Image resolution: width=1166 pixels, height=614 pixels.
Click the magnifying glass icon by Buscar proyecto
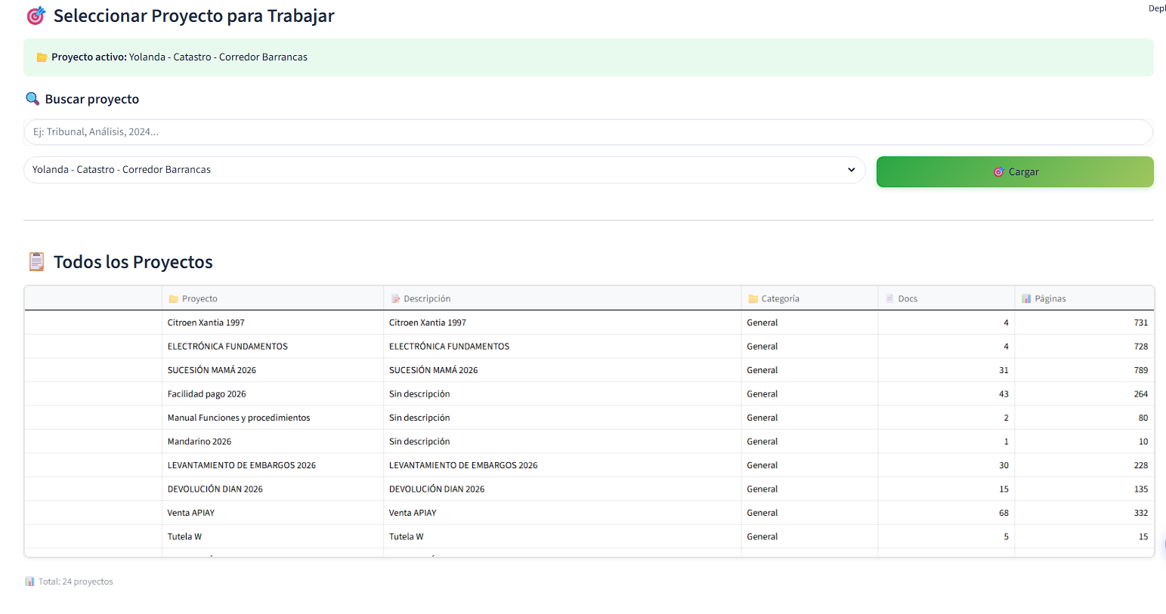32,99
